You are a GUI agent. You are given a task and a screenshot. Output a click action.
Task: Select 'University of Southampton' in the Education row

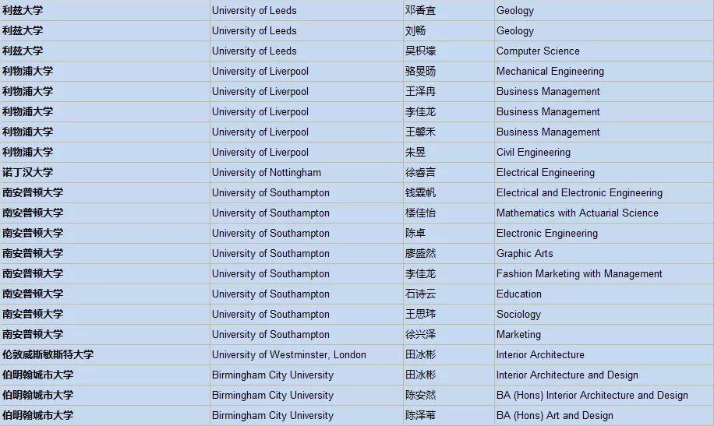click(270, 294)
